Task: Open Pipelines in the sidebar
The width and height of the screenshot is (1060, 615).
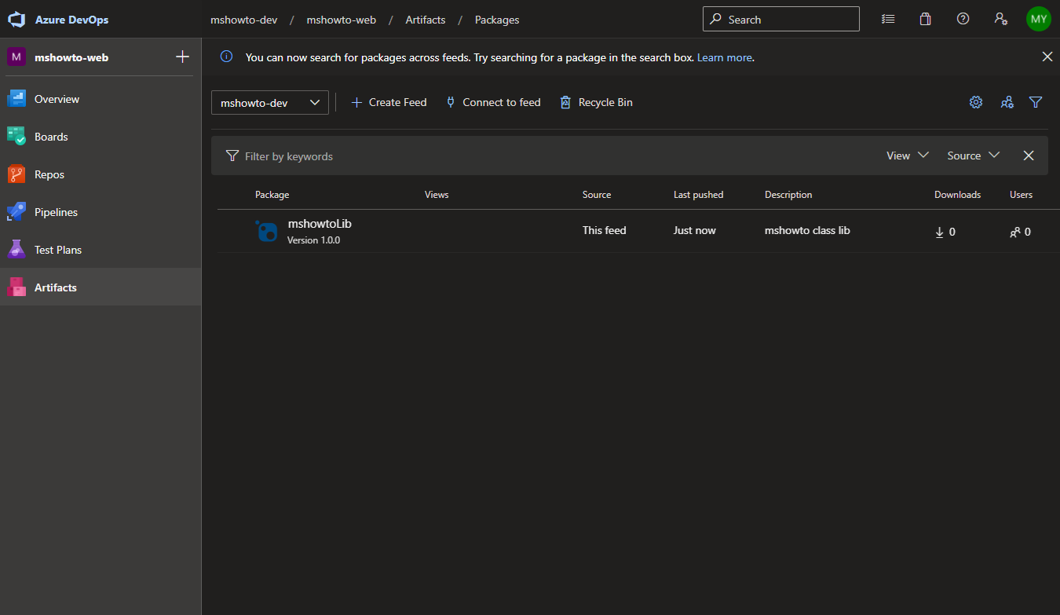Action: (101, 212)
